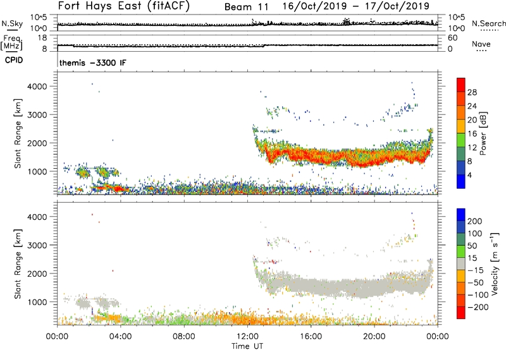Click the light green 12–16 dB Power segment
The image size is (506, 350).
pyautogui.click(x=461, y=140)
